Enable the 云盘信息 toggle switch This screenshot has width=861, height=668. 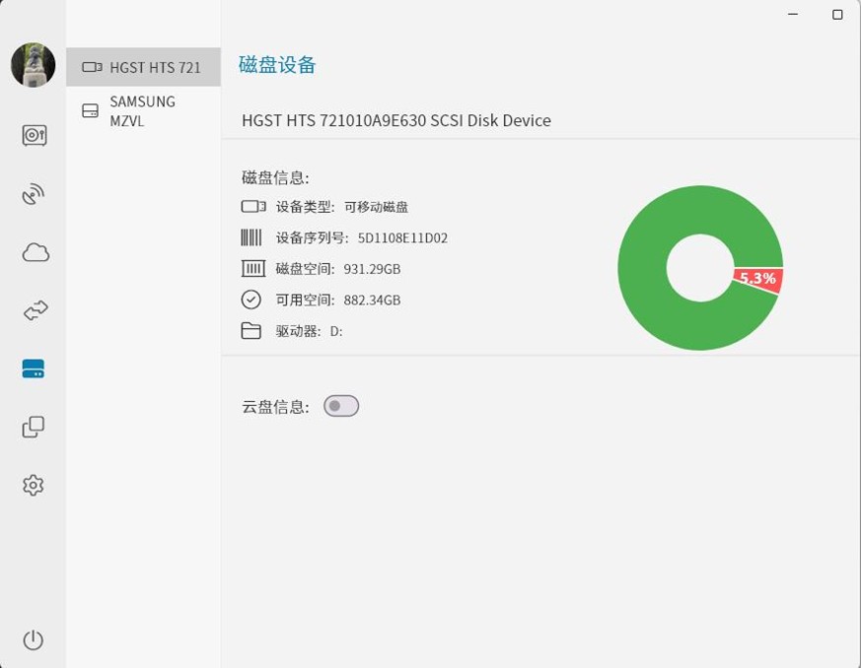pyautogui.click(x=341, y=406)
